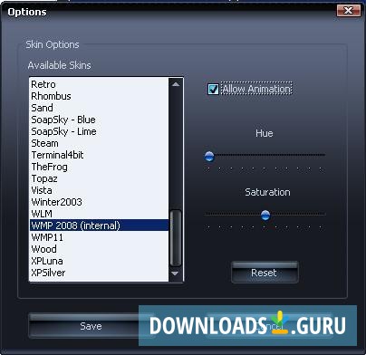Viewport: 366px width, 355px height.
Task: Select the WLM skin
Action: pyautogui.click(x=99, y=214)
